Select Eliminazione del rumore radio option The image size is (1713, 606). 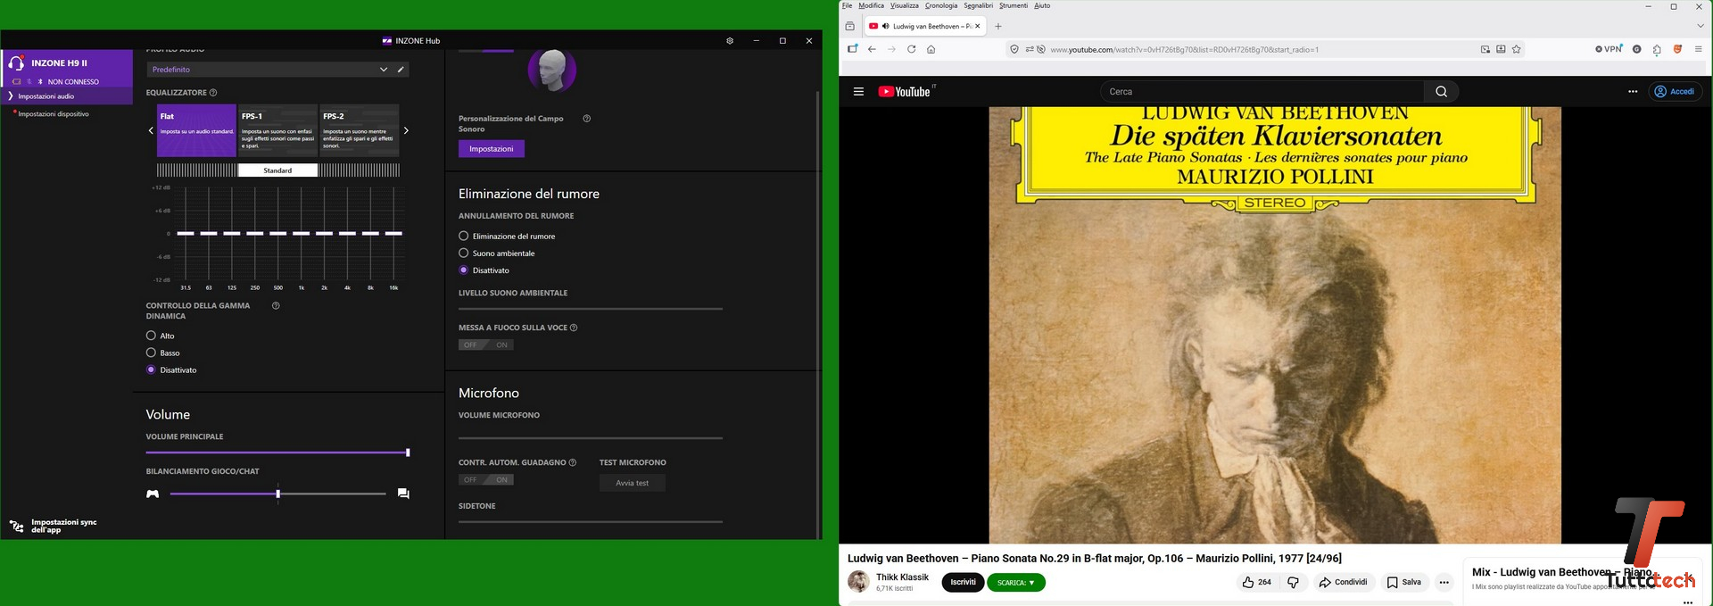pos(464,237)
